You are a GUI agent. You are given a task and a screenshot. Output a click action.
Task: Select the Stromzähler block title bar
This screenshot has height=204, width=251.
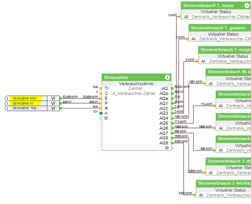(x=137, y=77)
